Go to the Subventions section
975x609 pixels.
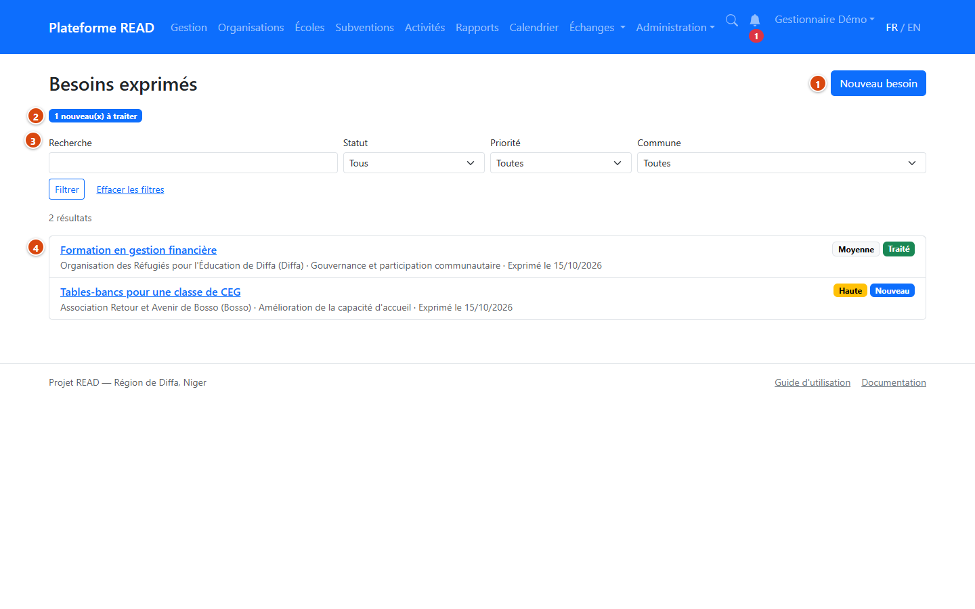(x=364, y=28)
